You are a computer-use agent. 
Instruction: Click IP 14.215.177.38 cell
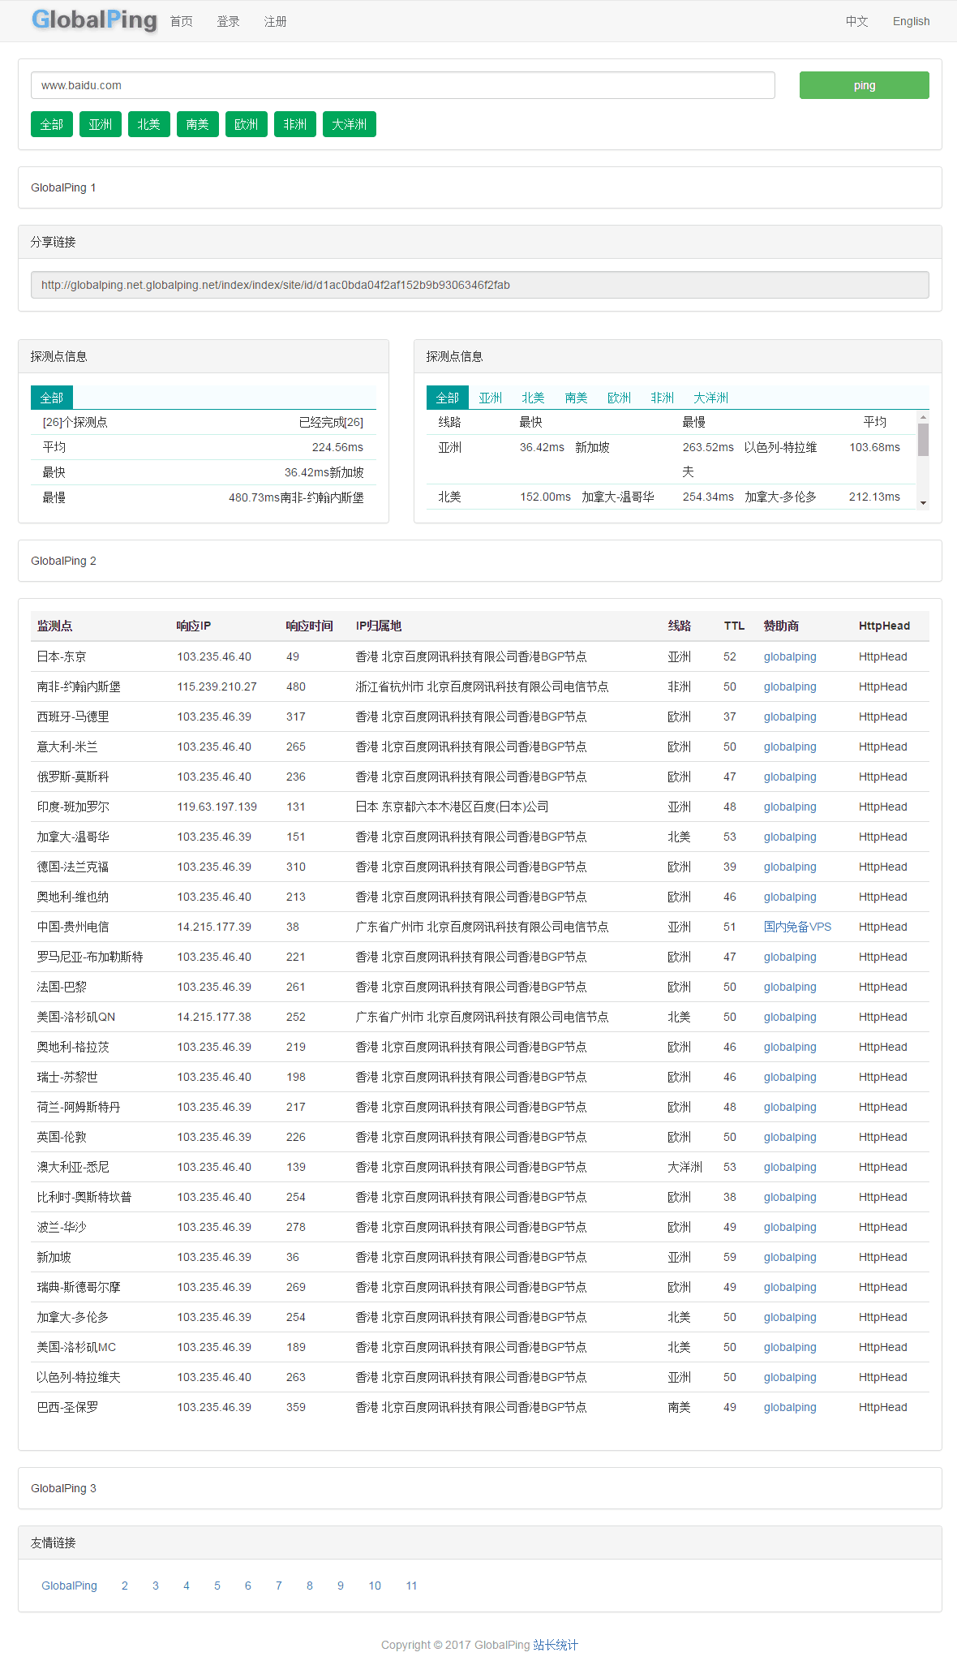pyautogui.click(x=214, y=1017)
